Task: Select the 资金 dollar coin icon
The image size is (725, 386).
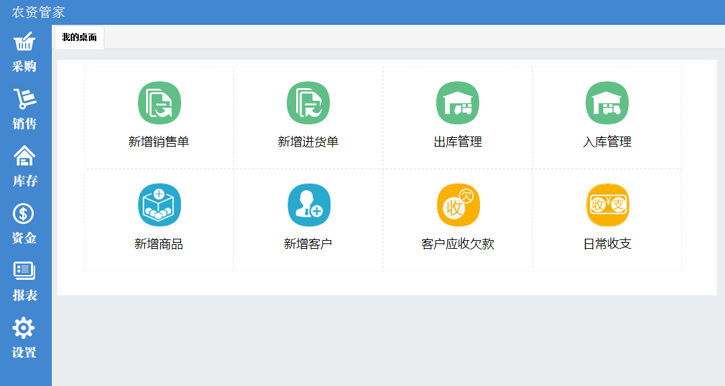Action: click(x=24, y=214)
